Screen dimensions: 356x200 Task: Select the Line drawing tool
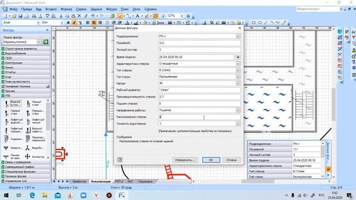tap(266, 23)
